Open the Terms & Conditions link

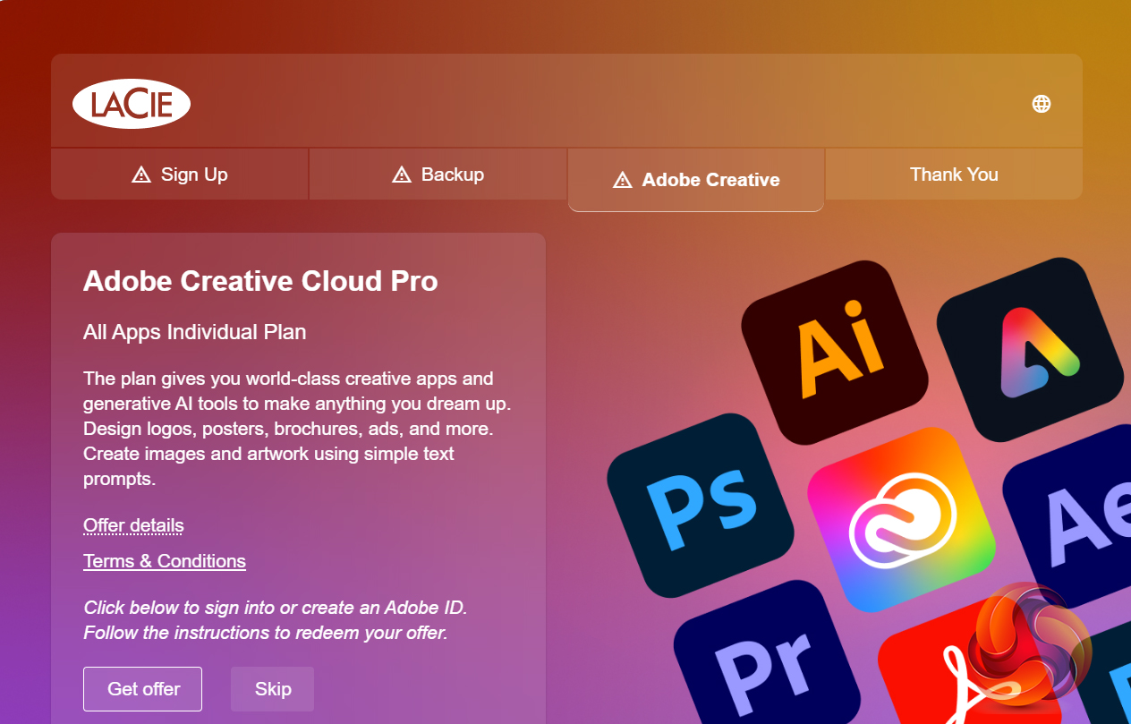tap(165, 561)
